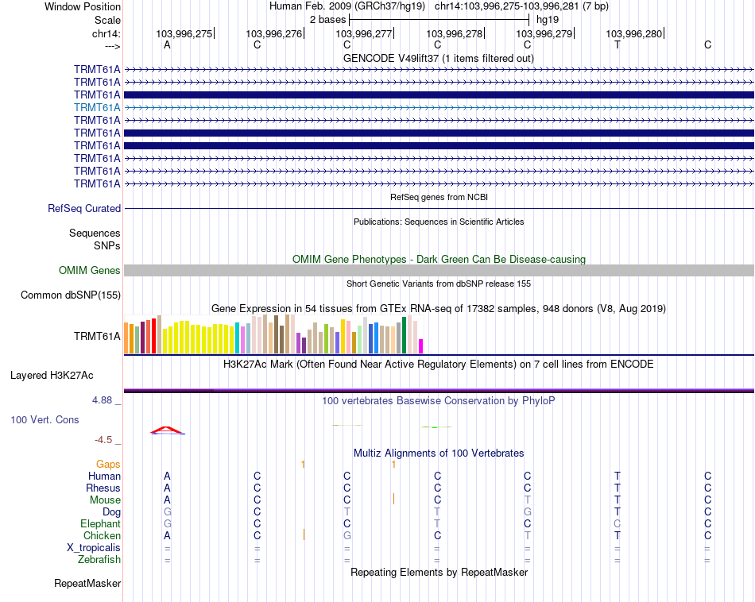Image resolution: width=755 pixels, height=602 pixels.
Task: Open the "OMIM Gene Phenotypes" green title
Action: pyautogui.click(x=439, y=259)
